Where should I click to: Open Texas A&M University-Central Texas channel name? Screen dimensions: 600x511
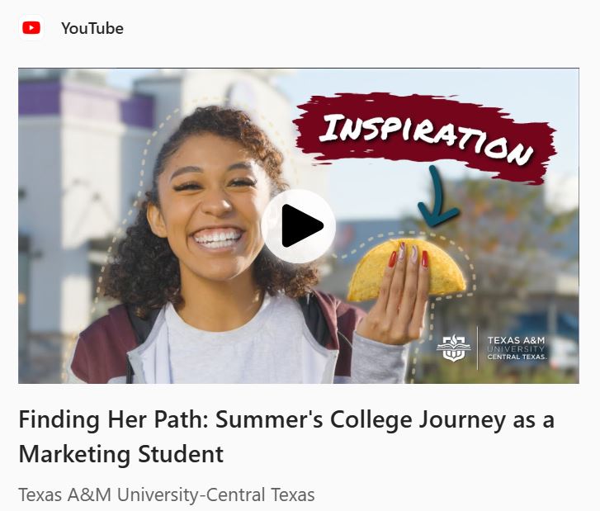(167, 494)
